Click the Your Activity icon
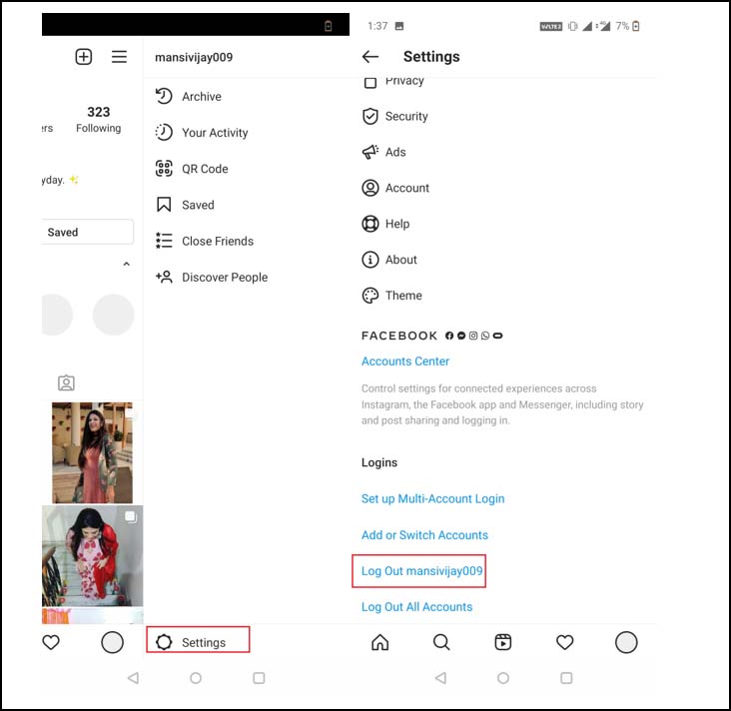731x711 pixels. (164, 133)
